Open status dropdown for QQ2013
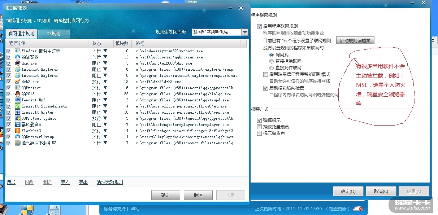438x215 pixels. click(105, 94)
